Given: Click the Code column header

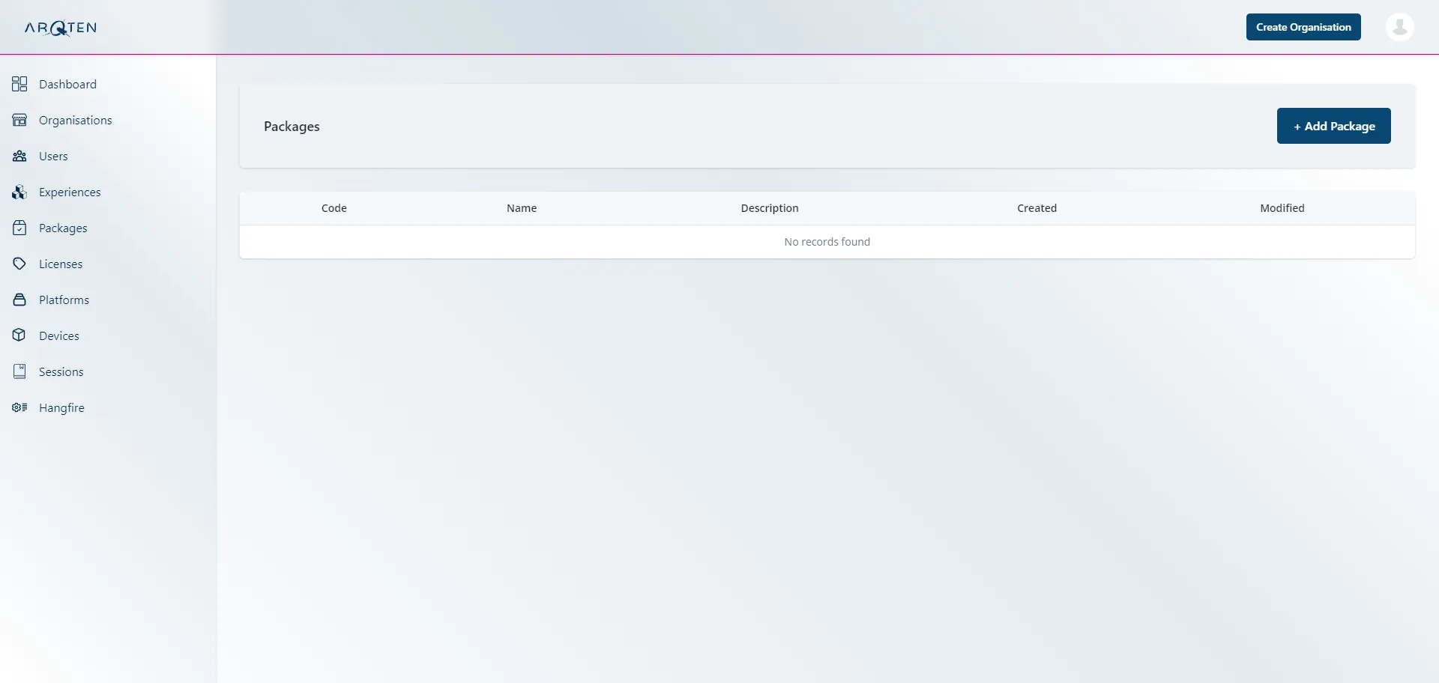Looking at the screenshot, I should (x=334, y=208).
